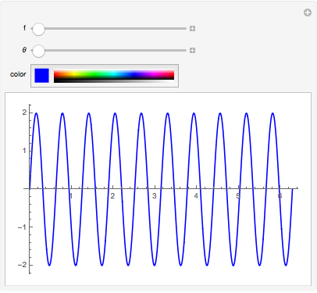Click the f slider label
The image size is (317, 293).
24,28
